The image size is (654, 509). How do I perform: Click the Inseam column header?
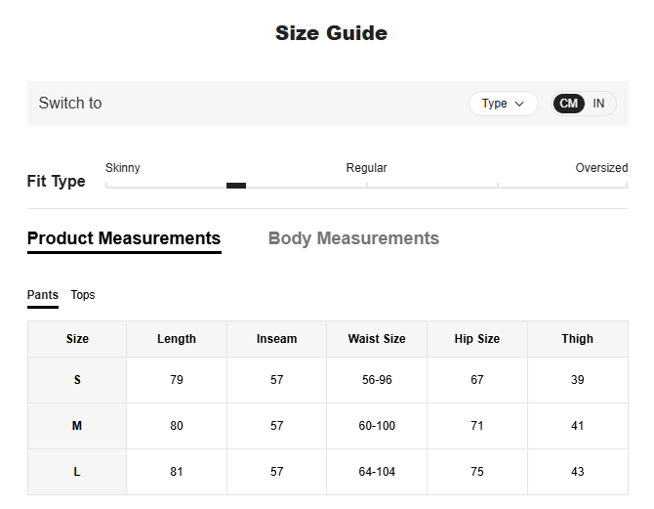point(277,339)
